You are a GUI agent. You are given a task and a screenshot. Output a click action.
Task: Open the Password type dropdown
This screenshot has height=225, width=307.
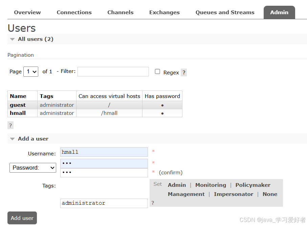tap(33, 168)
